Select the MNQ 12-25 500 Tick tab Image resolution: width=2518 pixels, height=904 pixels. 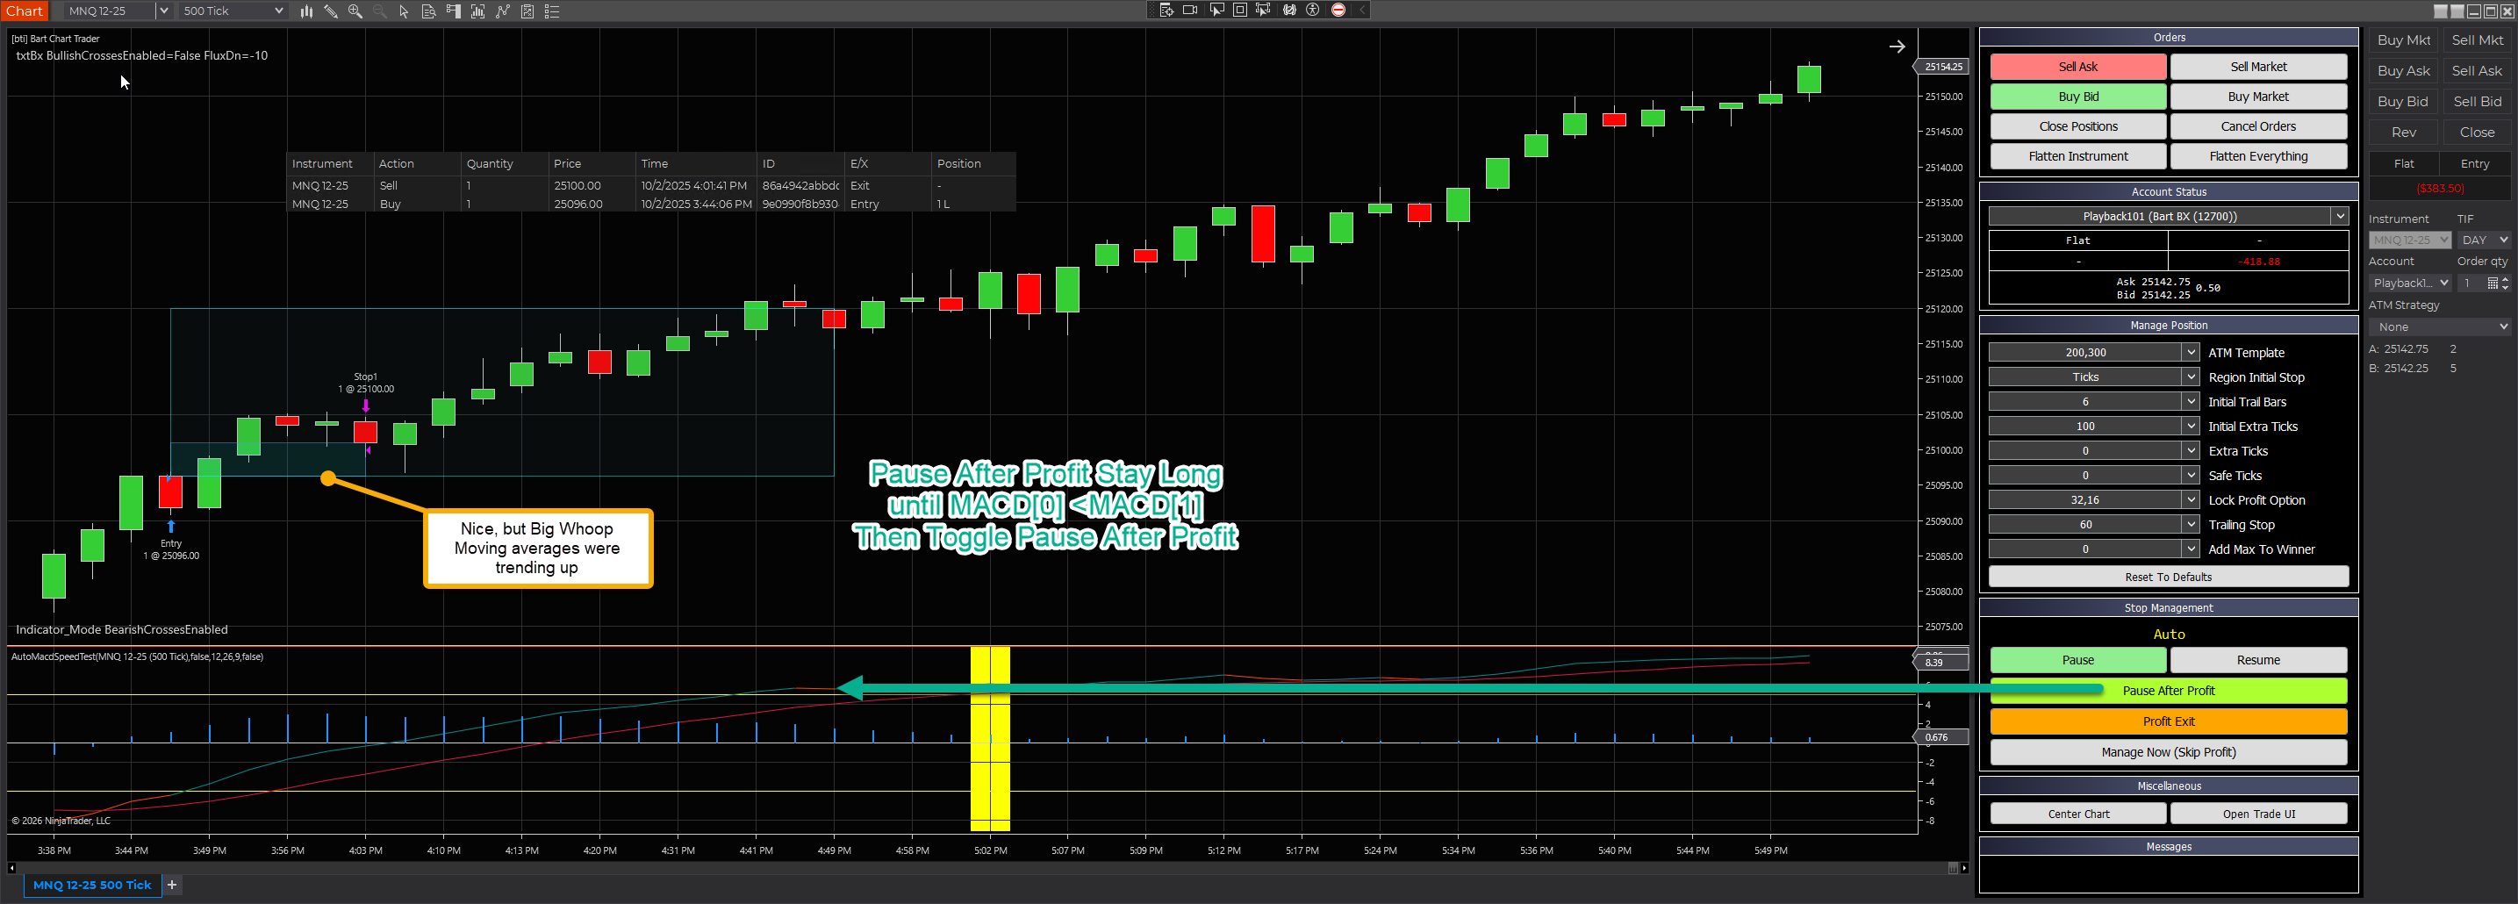click(x=92, y=886)
